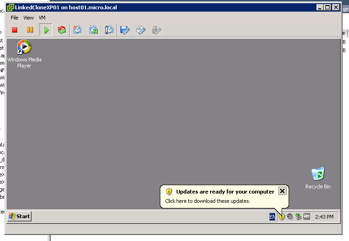Viewport: 349px width, 241px height.
Task: Take a snapshot of the VM
Action: click(77, 30)
